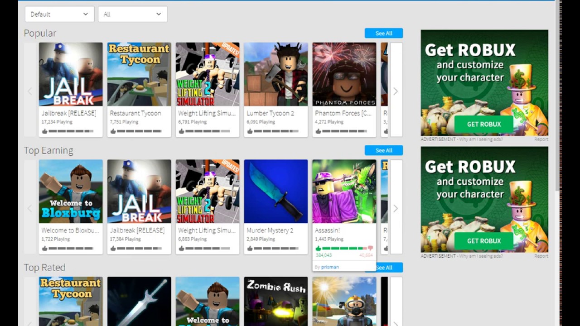580x326 pixels.
Task: Click See All for Top Earning games
Action: click(x=384, y=150)
